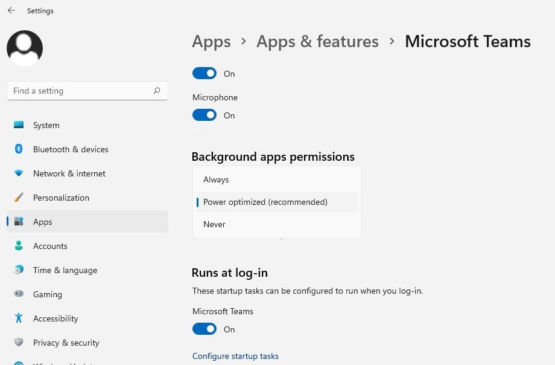555x365 pixels.
Task: Click the Personalization paintbrush icon
Action: 19,198
